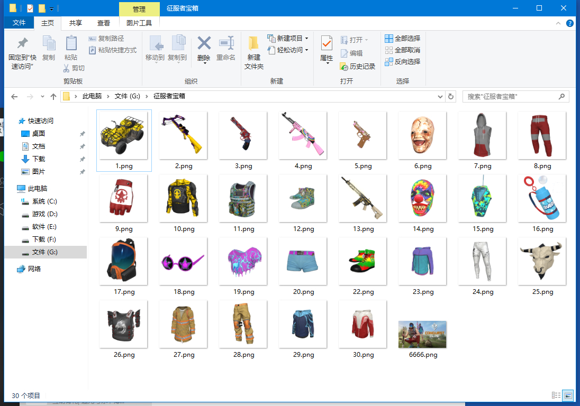580x406 pixels.
Task: Click 征服者宝箱 breadcrumb in address bar
Action: pos(169,96)
